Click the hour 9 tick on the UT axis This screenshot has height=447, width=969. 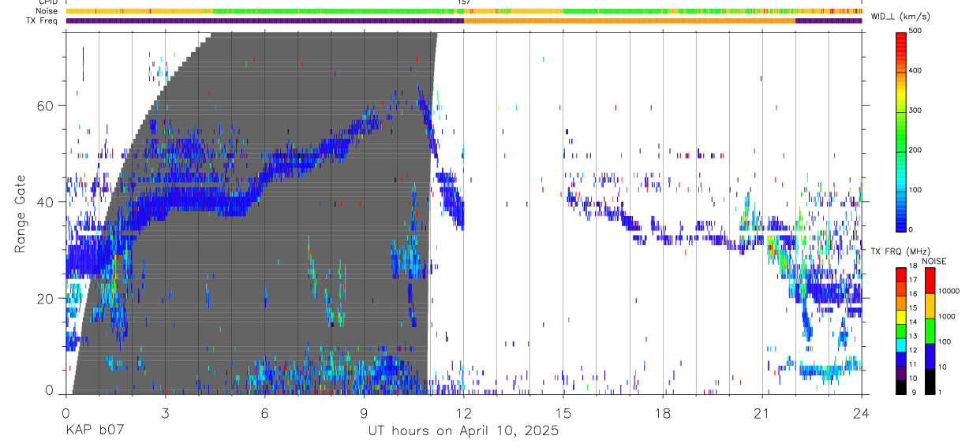[364, 412]
